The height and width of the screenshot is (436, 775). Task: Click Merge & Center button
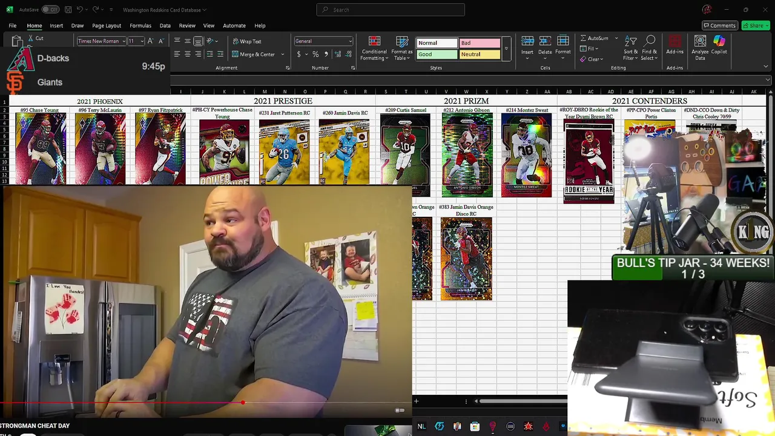(x=254, y=54)
